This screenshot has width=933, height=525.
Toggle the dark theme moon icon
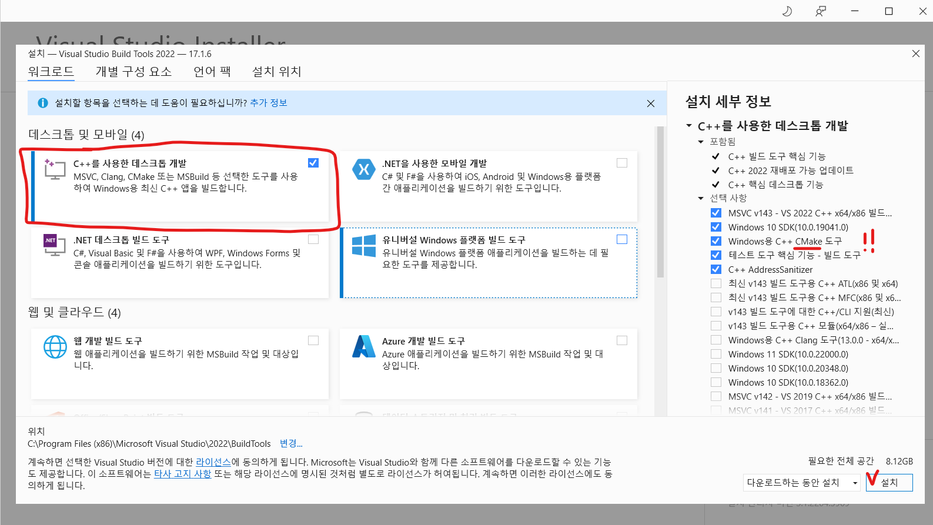click(787, 11)
